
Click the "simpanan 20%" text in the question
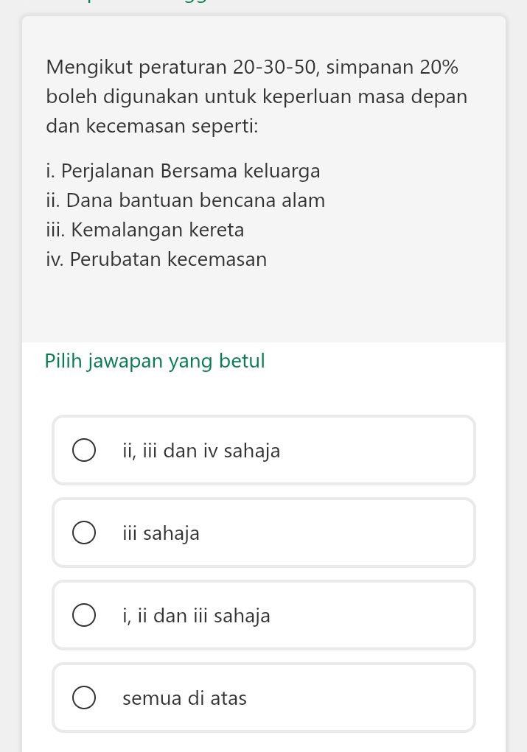[x=392, y=68]
